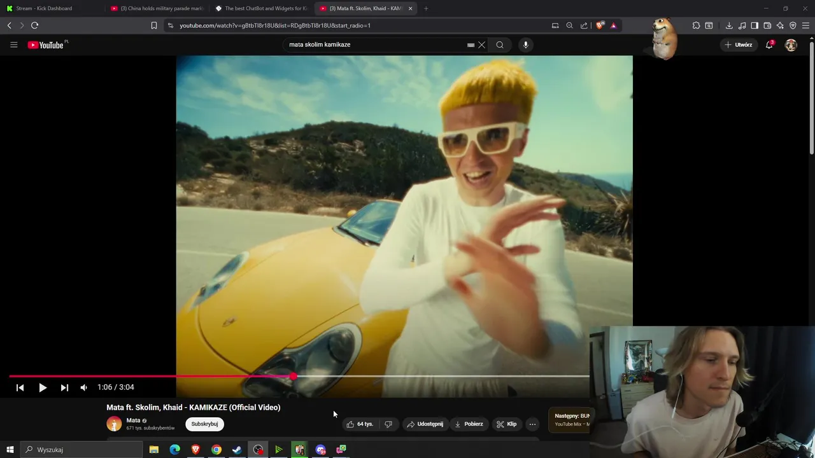Mute the video volume speaker
815x458 pixels.
coord(83,387)
